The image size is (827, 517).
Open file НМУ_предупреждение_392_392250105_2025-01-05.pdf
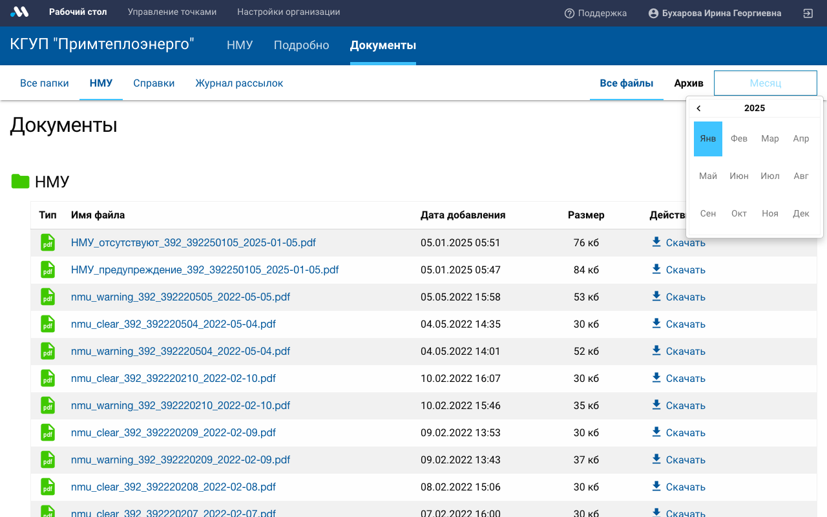(x=205, y=270)
